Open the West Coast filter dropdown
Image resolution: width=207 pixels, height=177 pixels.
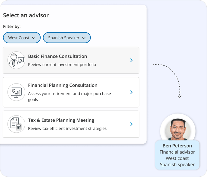coord(22,38)
